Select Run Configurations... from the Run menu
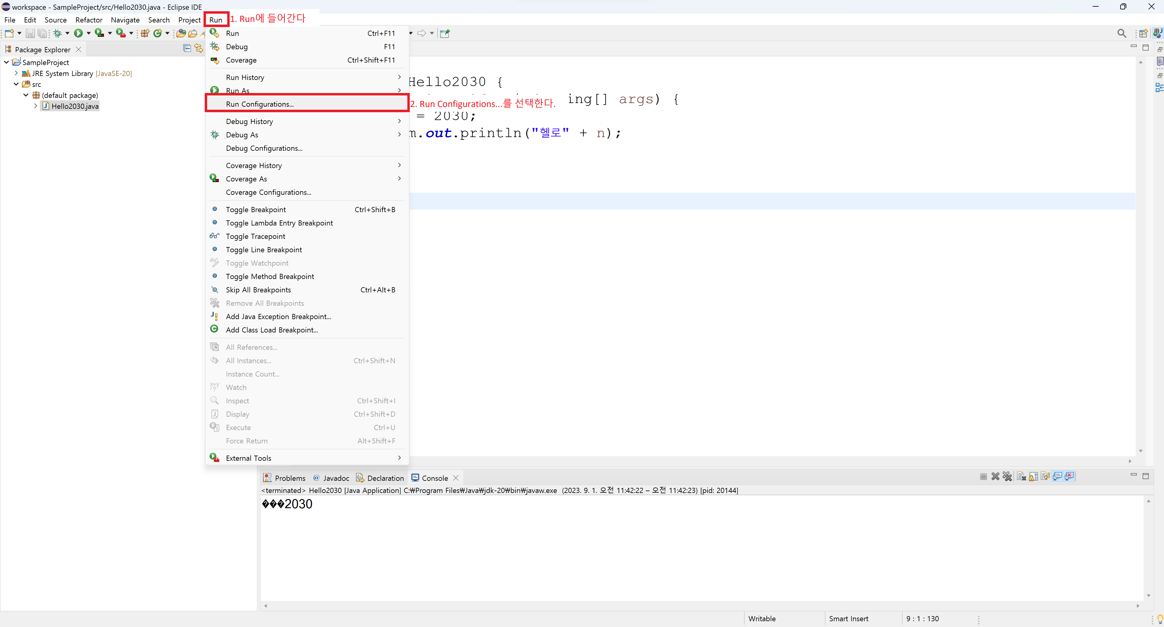This screenshot has width=1164, height=627. point(259,104)
